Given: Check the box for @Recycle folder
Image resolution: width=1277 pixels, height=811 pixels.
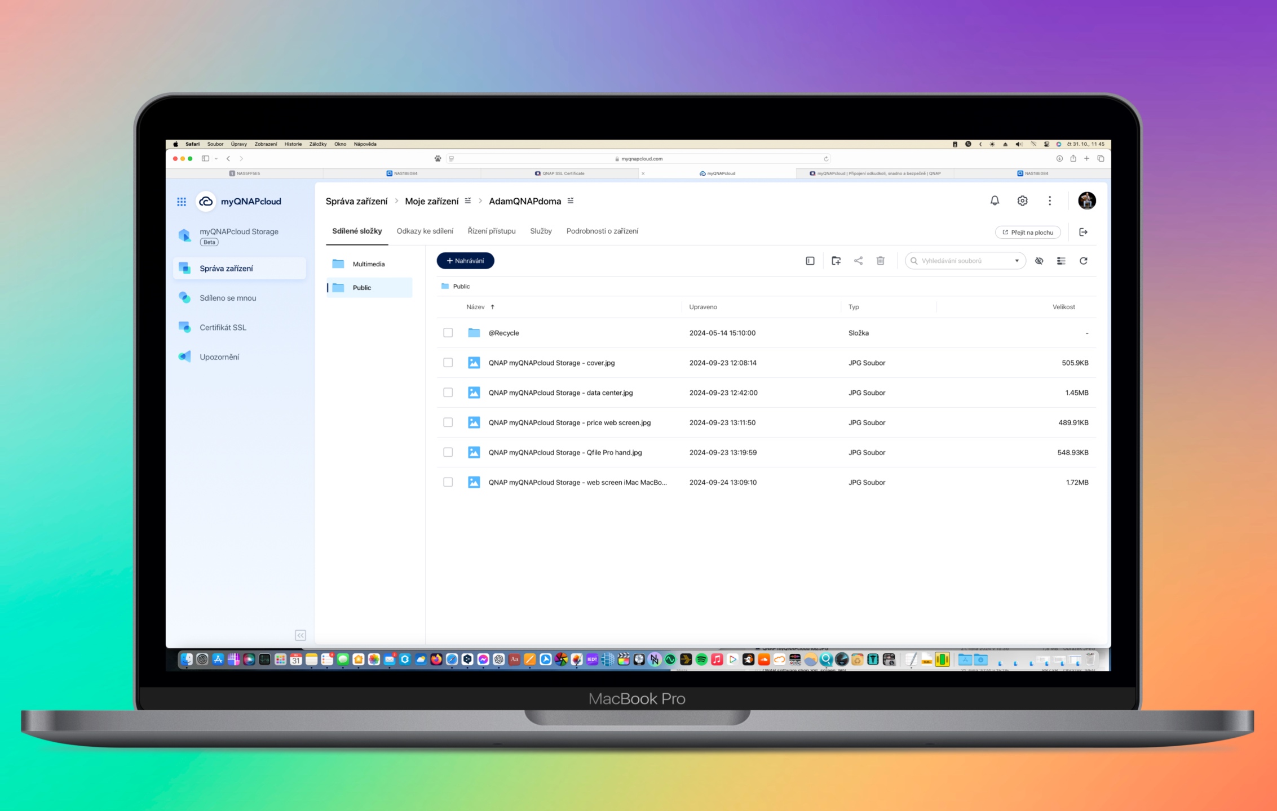Looking at the screenshot, I should [448, 333].
